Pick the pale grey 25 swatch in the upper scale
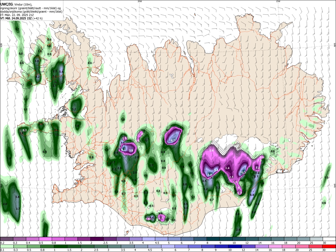This screenshot has height=252, width=336. [x=317, y=239]
